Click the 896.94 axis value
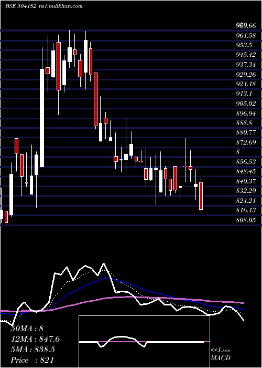 click(x=246, y=113)
